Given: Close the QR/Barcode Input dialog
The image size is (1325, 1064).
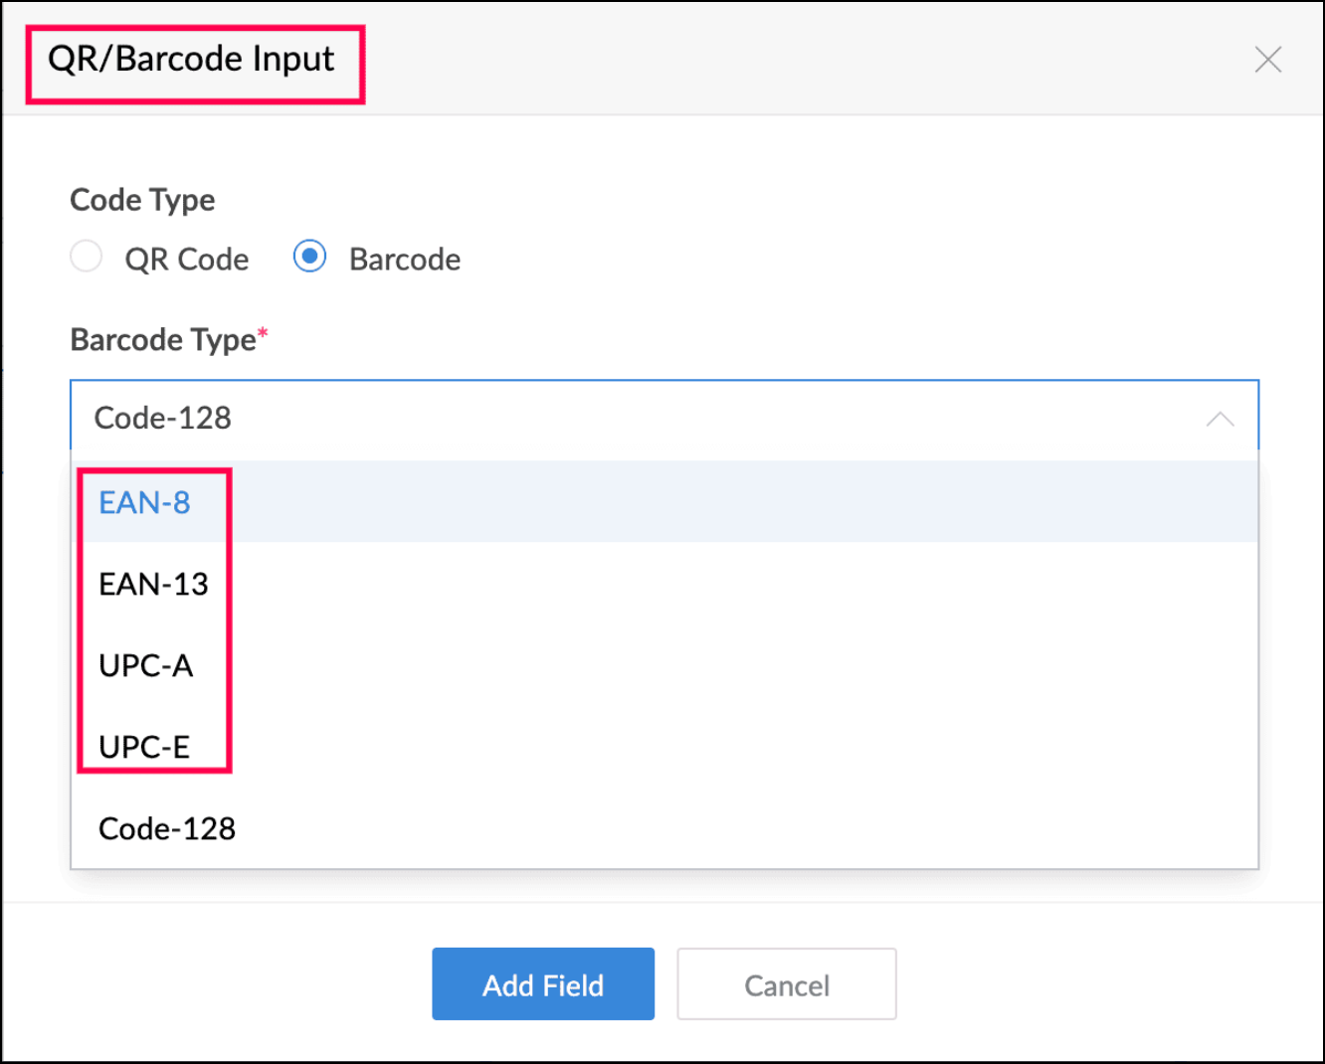Looking at the screenshot, I should coord(1267,60).
